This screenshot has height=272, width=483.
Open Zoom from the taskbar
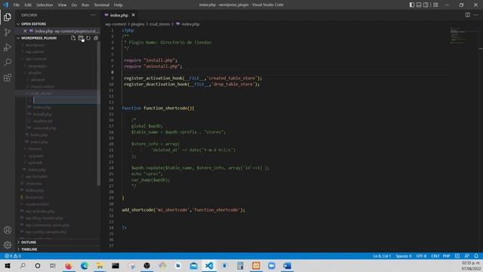[x=272, y=265]
